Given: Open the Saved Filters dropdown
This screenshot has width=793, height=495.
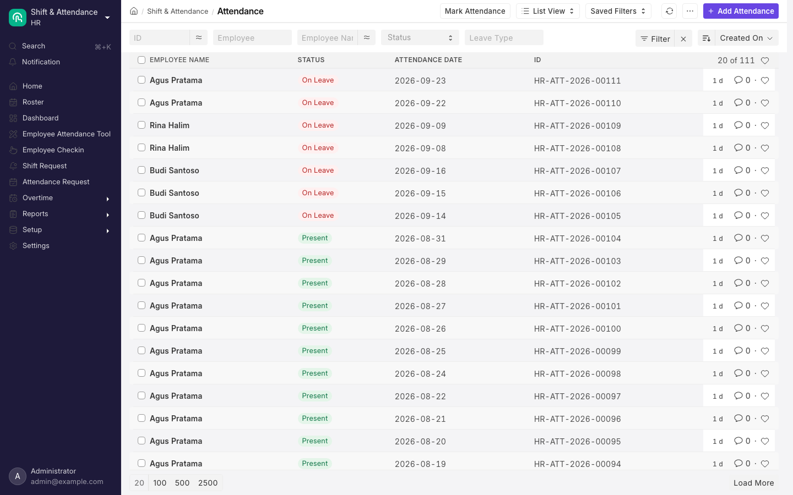Looking at the screenshot, I should [x=618, y=11].
